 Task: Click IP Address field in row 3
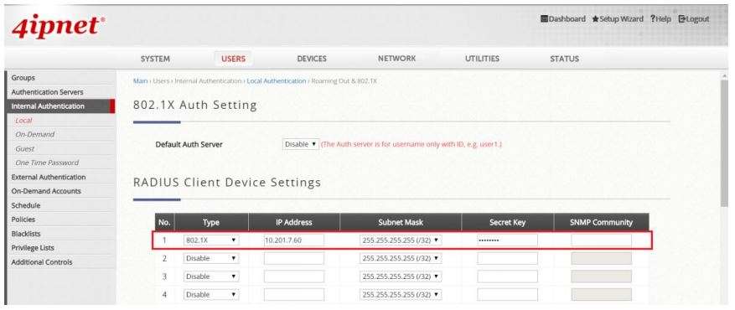click(294, 276)
